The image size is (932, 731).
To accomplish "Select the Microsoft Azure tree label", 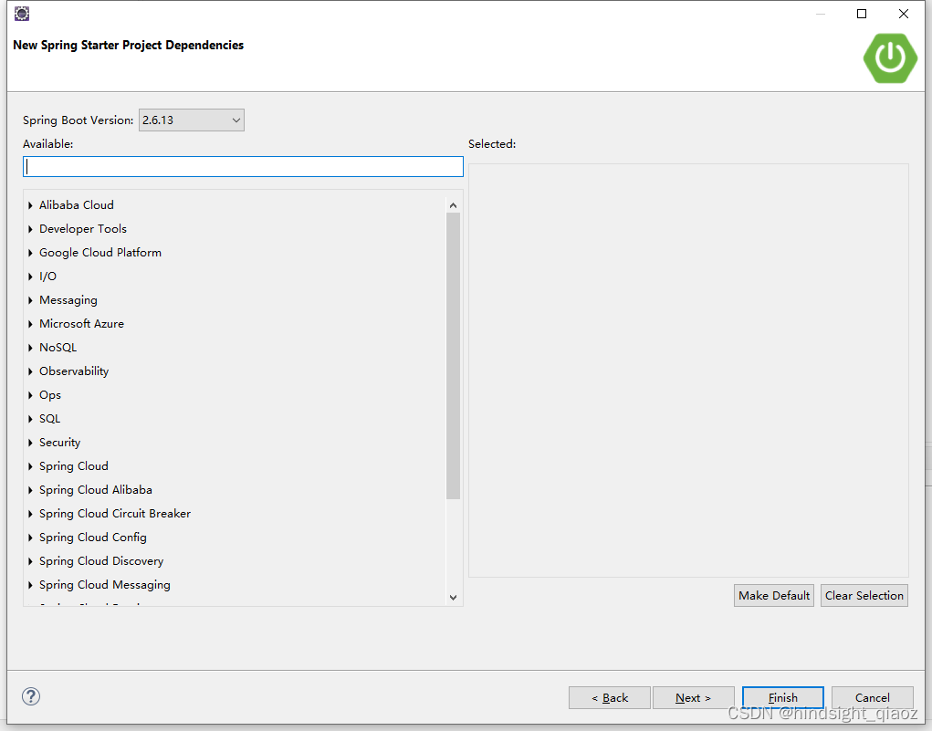I will tap(81, 324).
